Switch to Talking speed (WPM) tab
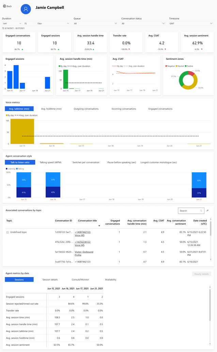 [x=50, y=162]
